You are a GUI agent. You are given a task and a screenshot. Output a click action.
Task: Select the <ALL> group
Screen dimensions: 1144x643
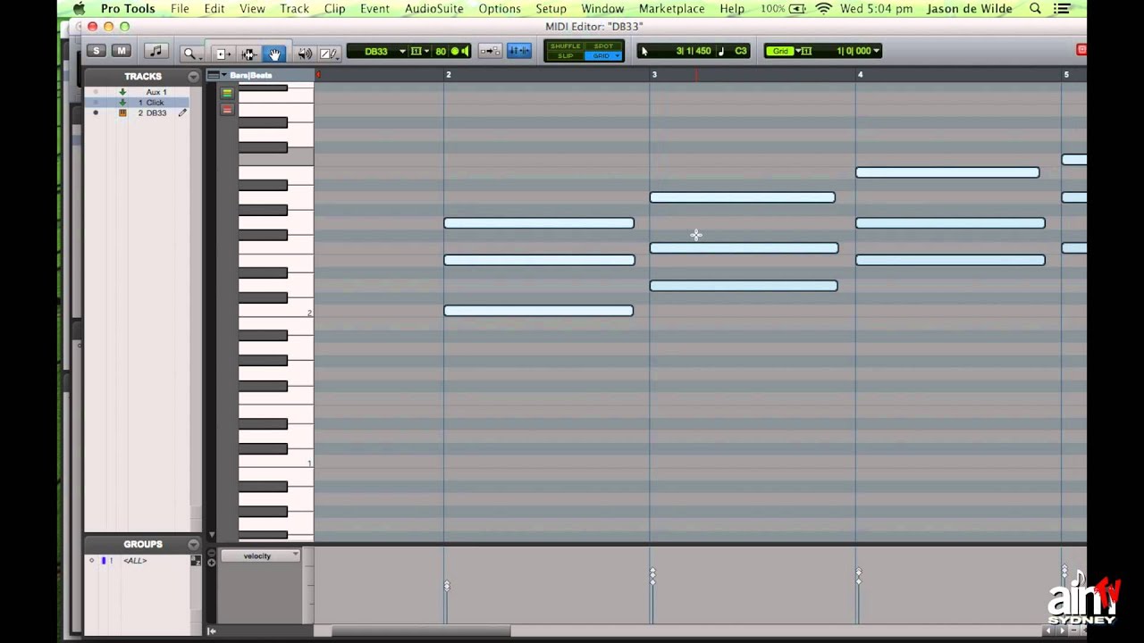click(135, 561)
